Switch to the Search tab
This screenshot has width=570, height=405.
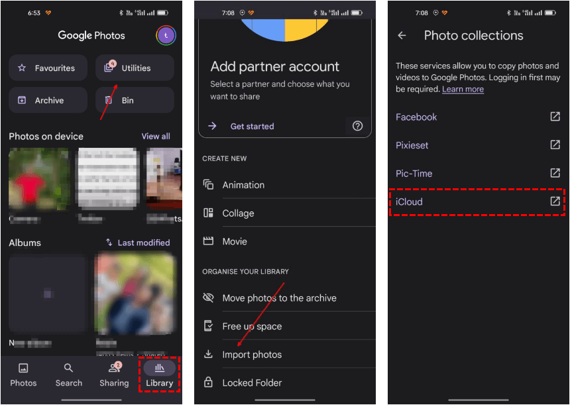[69, 375]
